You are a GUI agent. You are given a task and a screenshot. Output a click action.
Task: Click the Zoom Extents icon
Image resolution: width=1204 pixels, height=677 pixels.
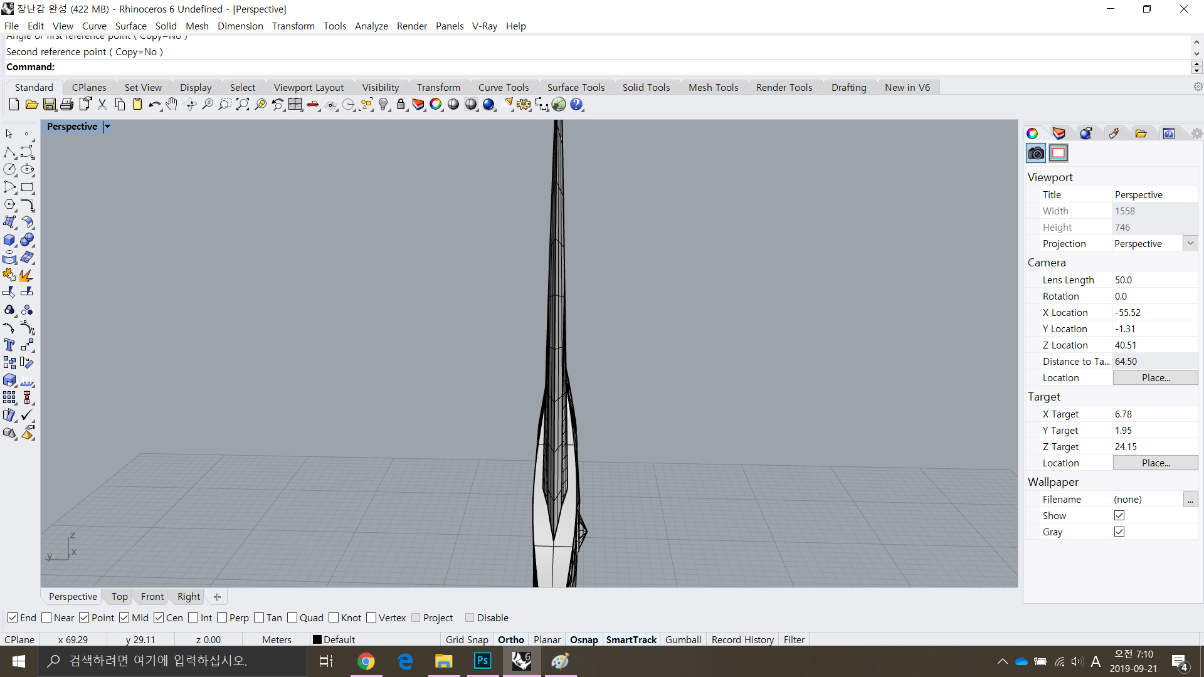(x=243, y=105)
